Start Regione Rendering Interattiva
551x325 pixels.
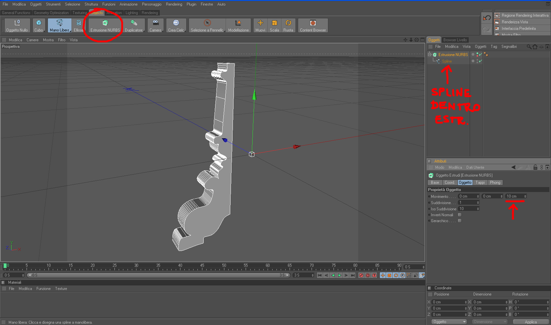click(x=522, y=15)
